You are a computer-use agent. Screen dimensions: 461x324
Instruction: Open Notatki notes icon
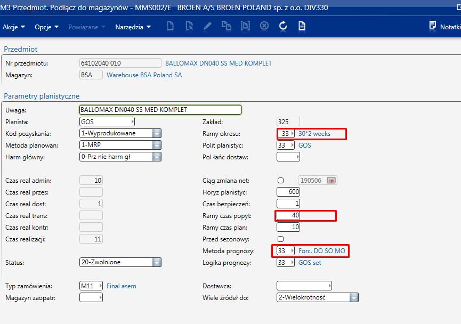(x=432, y=26)
